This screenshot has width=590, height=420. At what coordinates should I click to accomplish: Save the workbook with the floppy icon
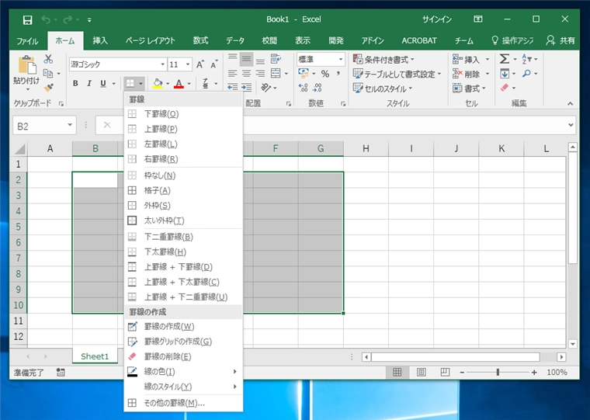pyautogui.click(x=27, y=19)
